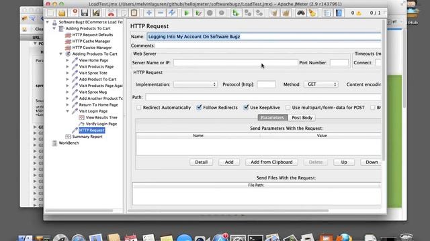Click the Toggle enable/disable toolbar icon
This screenshot has height=241, width=430.
(172, 13)
